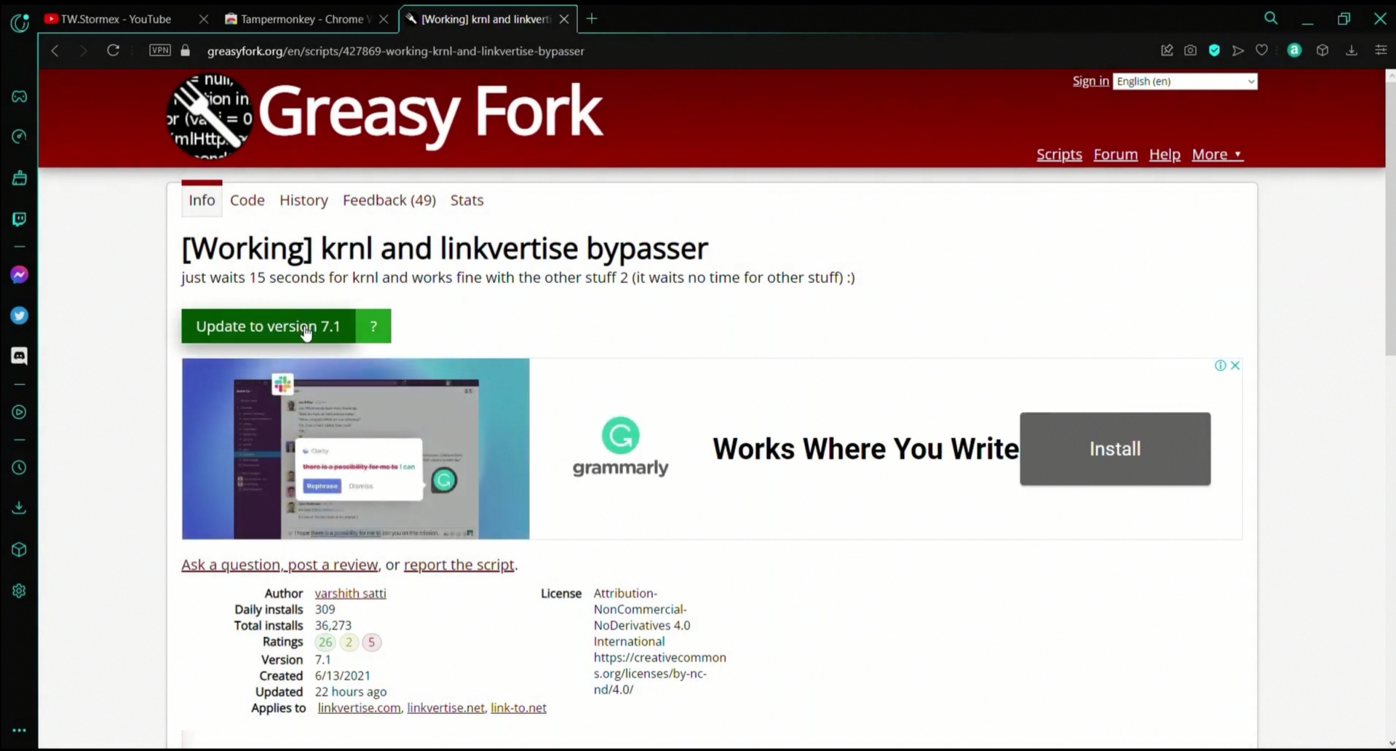Image resolution: width=1396 pixels, height=751 pixels.
Task: Switch to the Feedback (49) tab
Action: pyautogui.click(x=389, y=200)
